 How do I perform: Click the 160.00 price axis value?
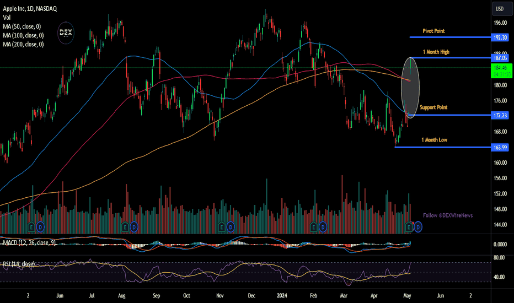tap(500, 163)
